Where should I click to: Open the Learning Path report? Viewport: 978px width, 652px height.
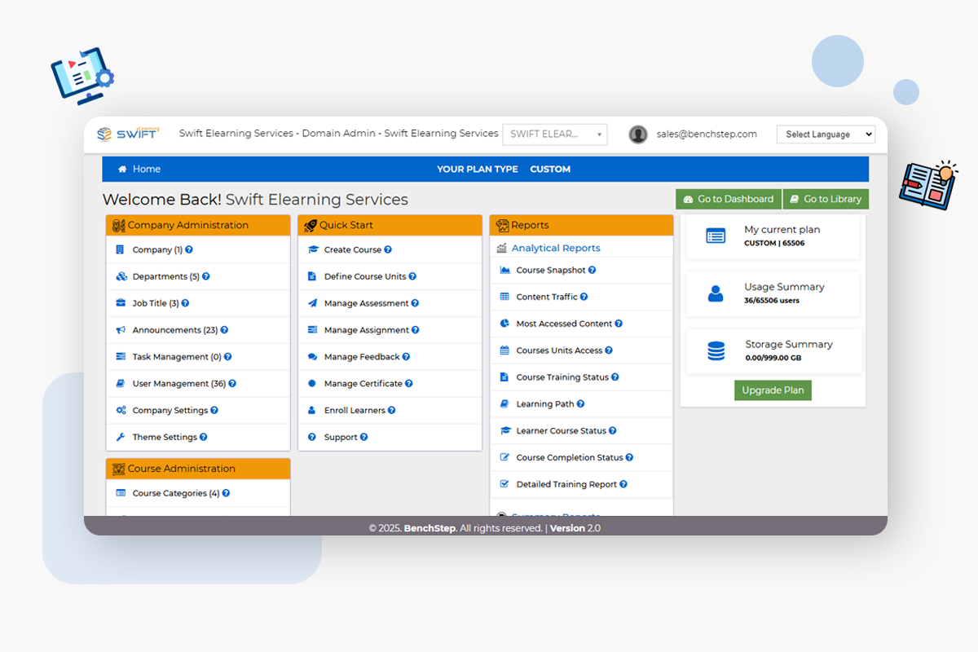coord(545,404)
